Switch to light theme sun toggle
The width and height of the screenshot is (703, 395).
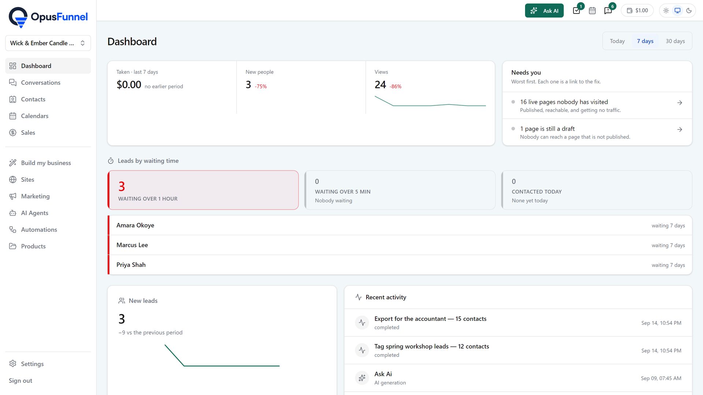tap(666, 11)
